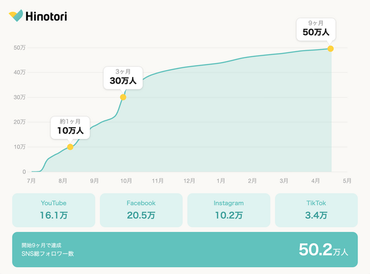Click the 1月 axis label

[221, 181]
